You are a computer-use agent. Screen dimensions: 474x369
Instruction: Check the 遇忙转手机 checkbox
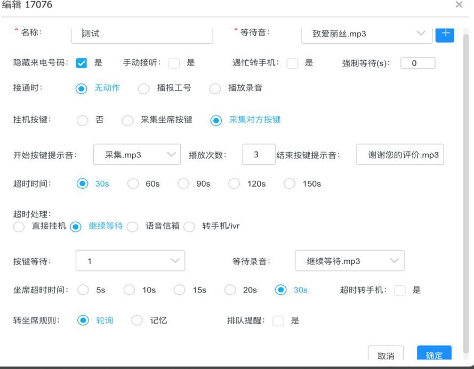click(292, 63)
